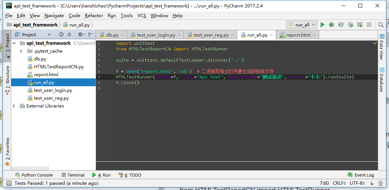Click green inspection checkmark in editor
Image resolution: width=389 pixels, height=190 pixels.
tap(375, 43)
